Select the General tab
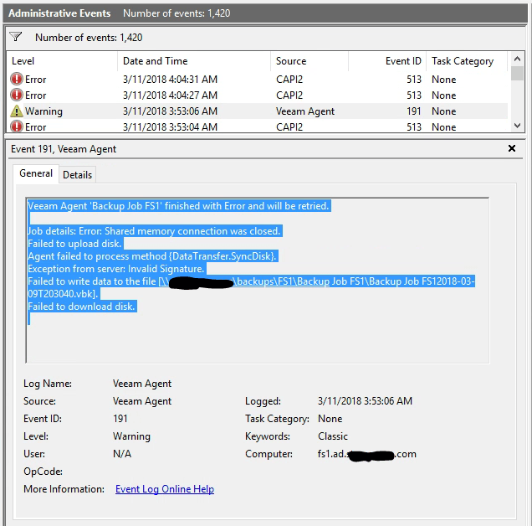 pyautogui.click(x=36, y=173)
